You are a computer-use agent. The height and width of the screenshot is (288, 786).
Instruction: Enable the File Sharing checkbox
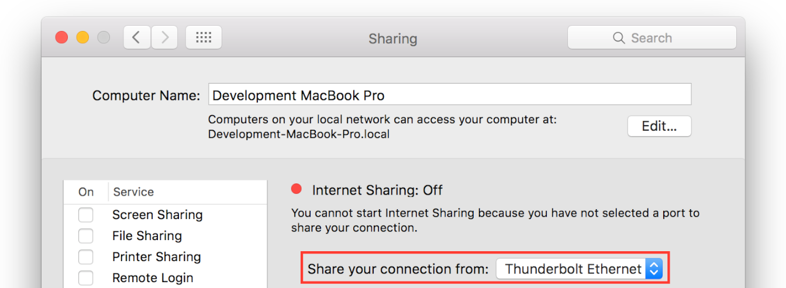tap(86, 236)
